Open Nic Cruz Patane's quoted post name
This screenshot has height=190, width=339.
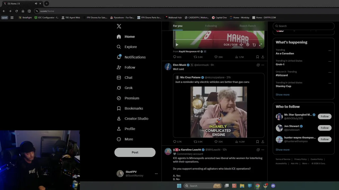(x=190, y=78)
